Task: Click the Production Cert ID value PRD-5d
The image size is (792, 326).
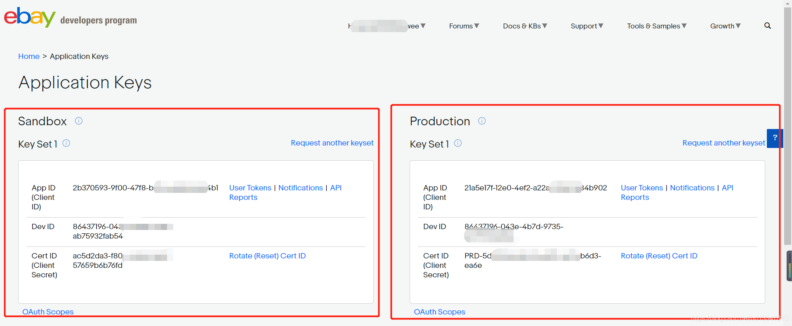Action: tap(533, 260)
